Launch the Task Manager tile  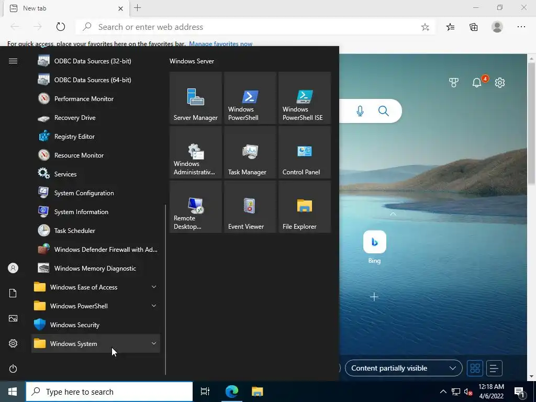[250, 152]
